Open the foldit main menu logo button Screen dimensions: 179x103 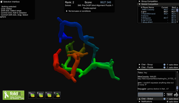(x=13, y=95)
